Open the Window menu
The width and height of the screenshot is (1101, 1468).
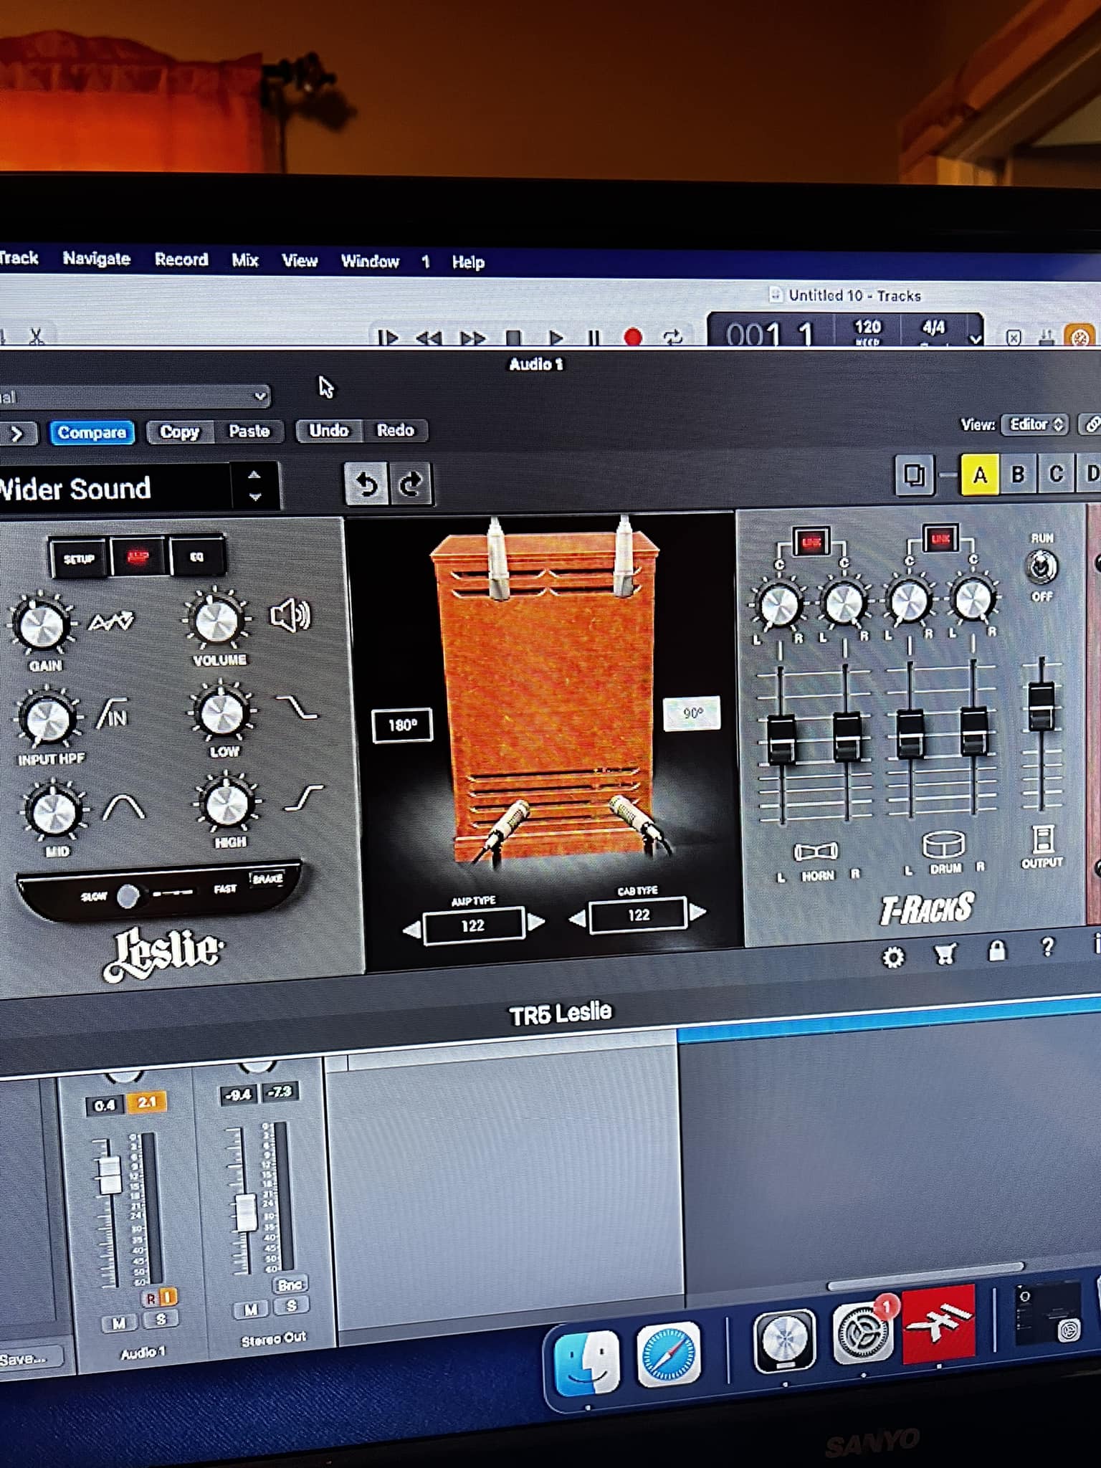[x=370, y=262]
